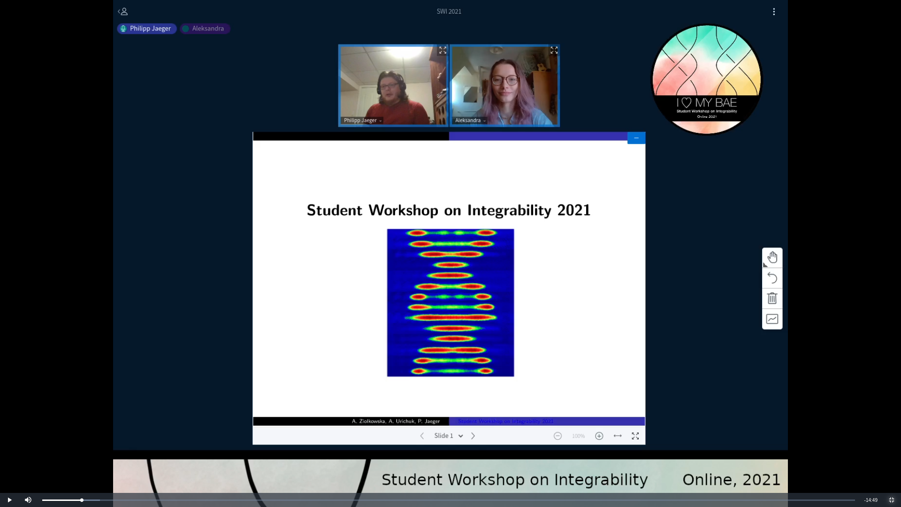Image resolution: width=901 pixels, height=507 pixels.
Task: Zoom in with the plus magnifier
Action: pyautogui.click(x=599, y=436)
